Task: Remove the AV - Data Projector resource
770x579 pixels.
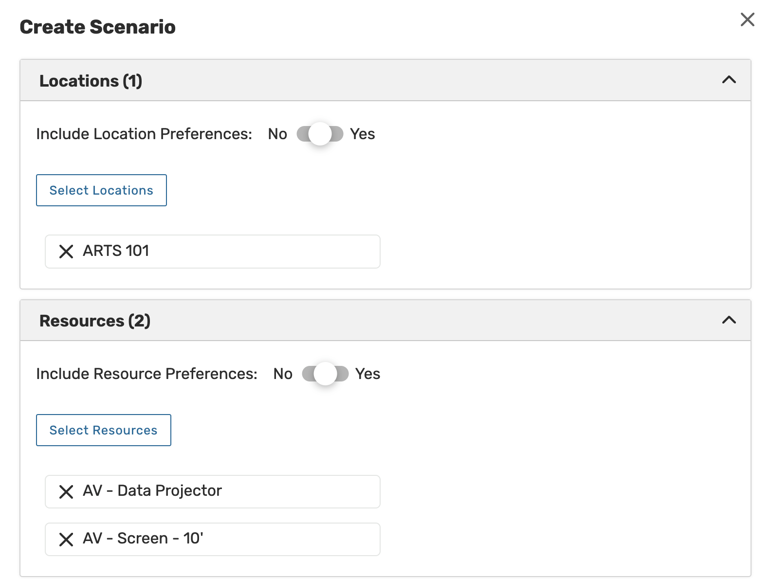Action: pyautogui.click(x=66, y=492)
